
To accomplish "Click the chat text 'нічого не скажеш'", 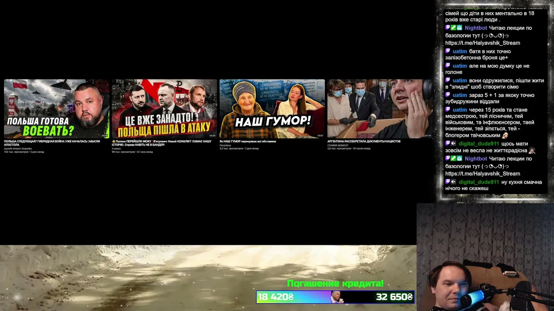I will click(x=467, y=188).
